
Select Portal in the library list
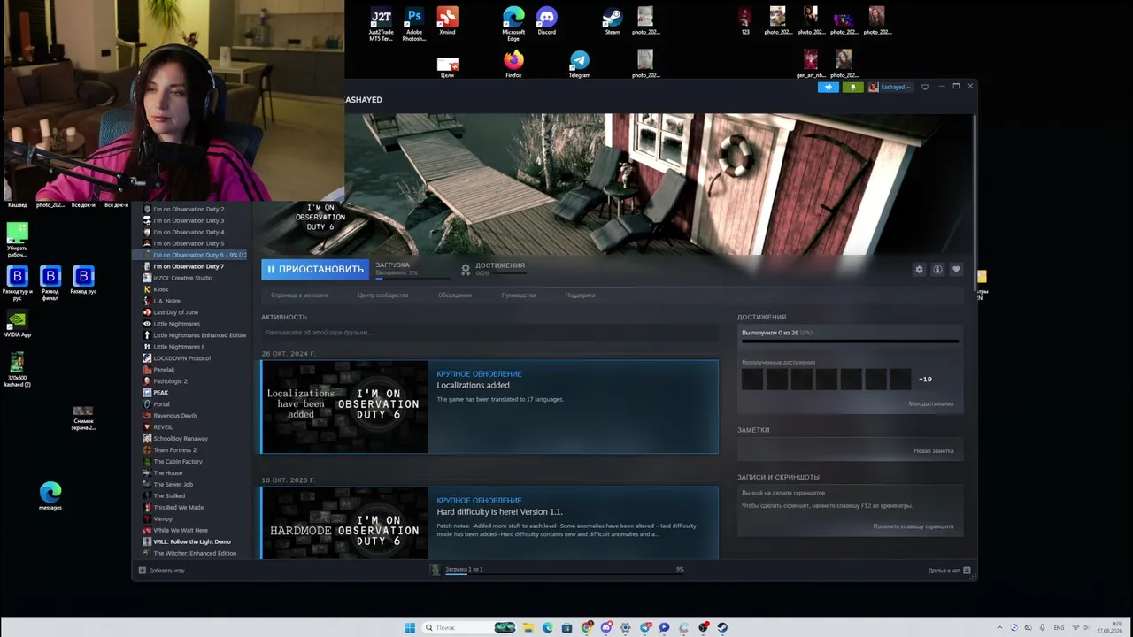pos(161,404)
